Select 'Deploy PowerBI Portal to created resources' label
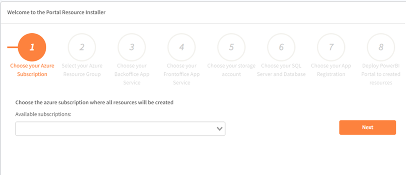The width and height of the screenshot is (406, 175). click(x=381, y=74)
